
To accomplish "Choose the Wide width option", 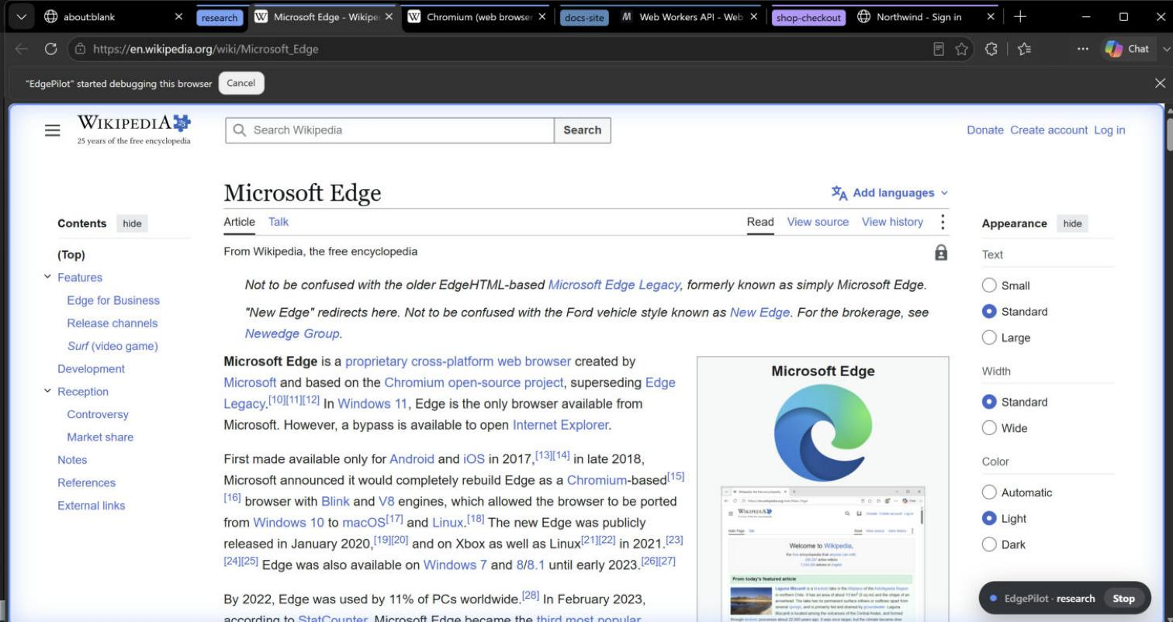I will click(989, 428).
